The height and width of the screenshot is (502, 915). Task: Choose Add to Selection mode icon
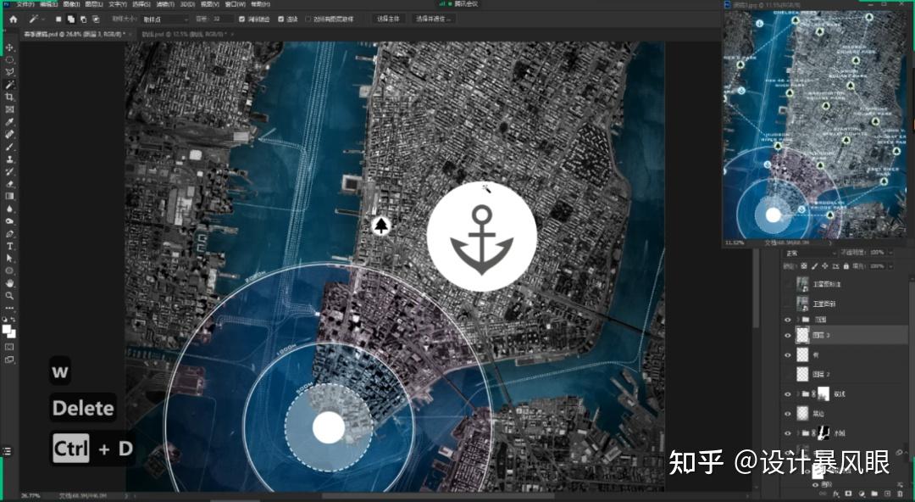point(70,20)
